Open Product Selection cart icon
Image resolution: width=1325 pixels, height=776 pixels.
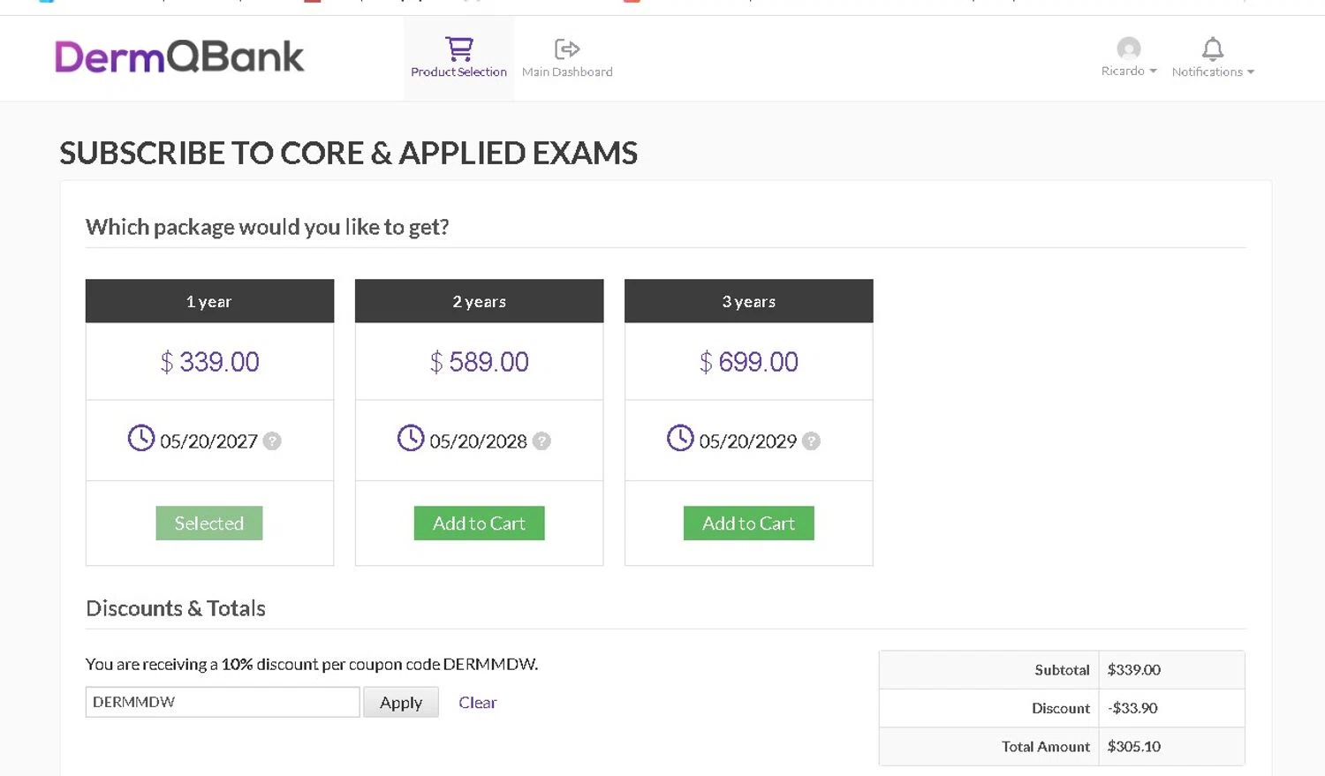(x=458, y=49)
